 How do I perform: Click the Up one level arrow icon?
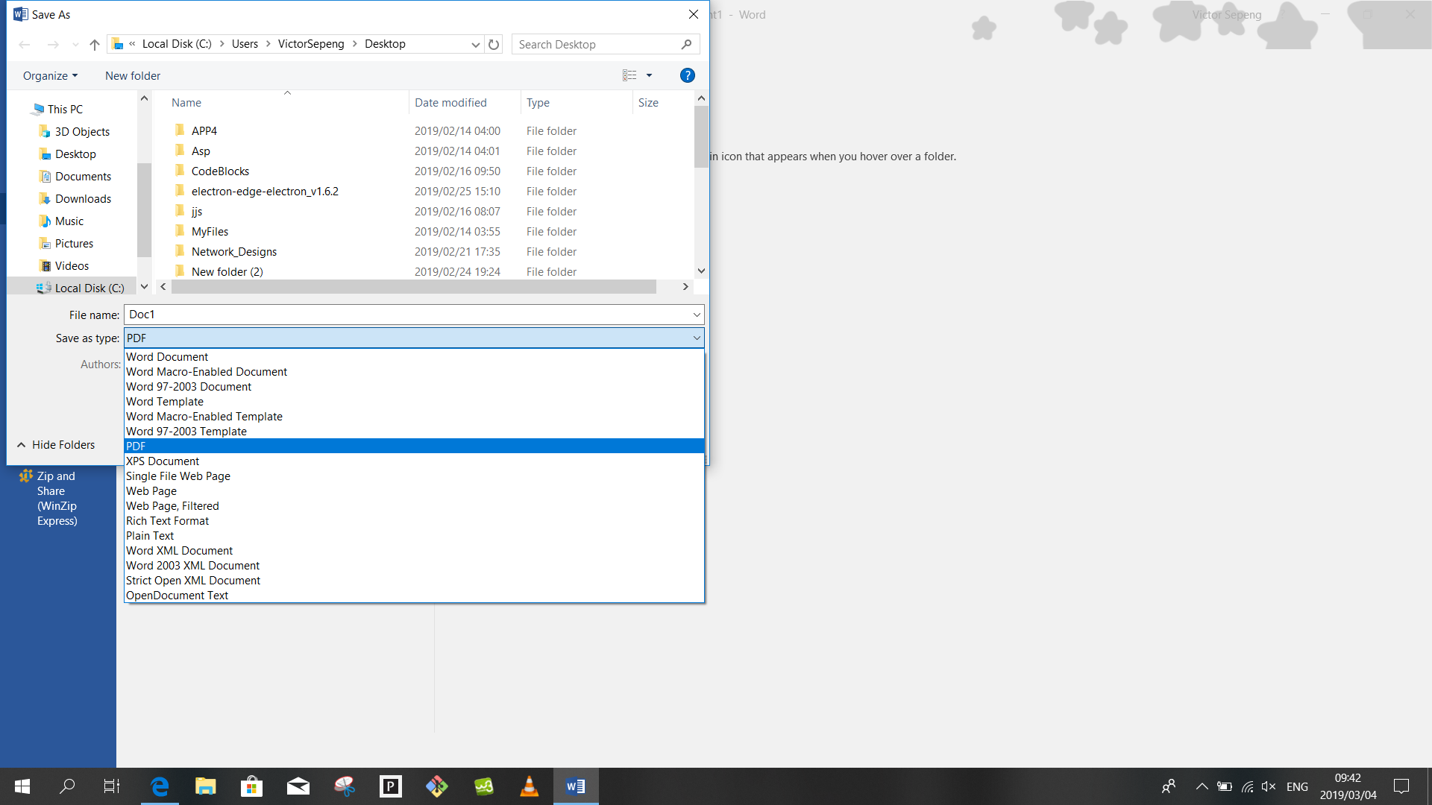95,45
